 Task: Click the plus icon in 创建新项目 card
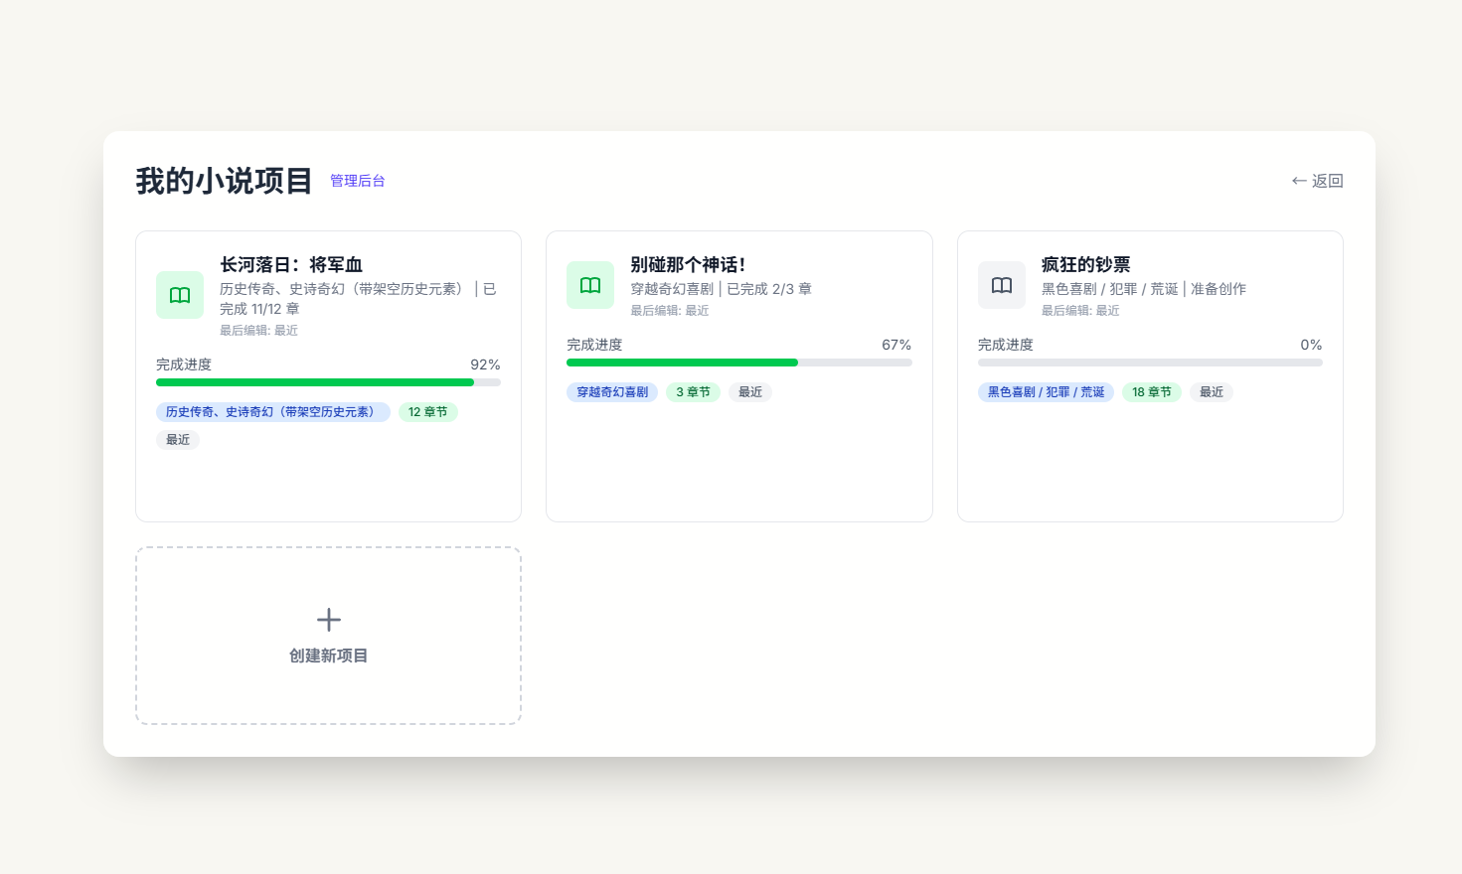click(328, 620)
